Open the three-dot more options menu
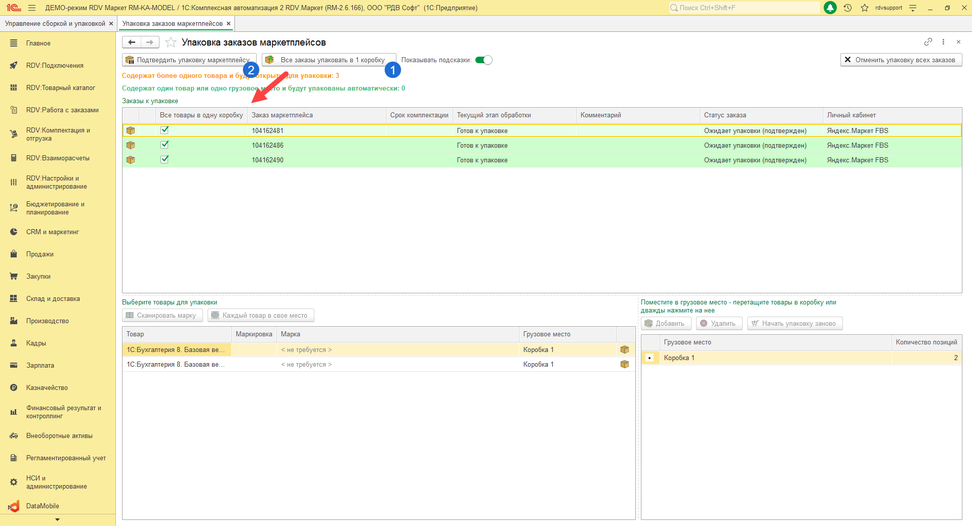The width and height of the screenshot is (972, 526). tap(943, 42)
